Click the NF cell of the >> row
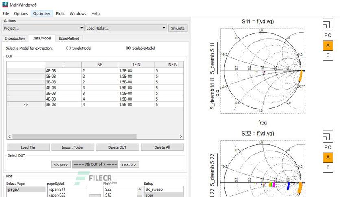This screenshot has height=197, width=340. coord(100,105)
